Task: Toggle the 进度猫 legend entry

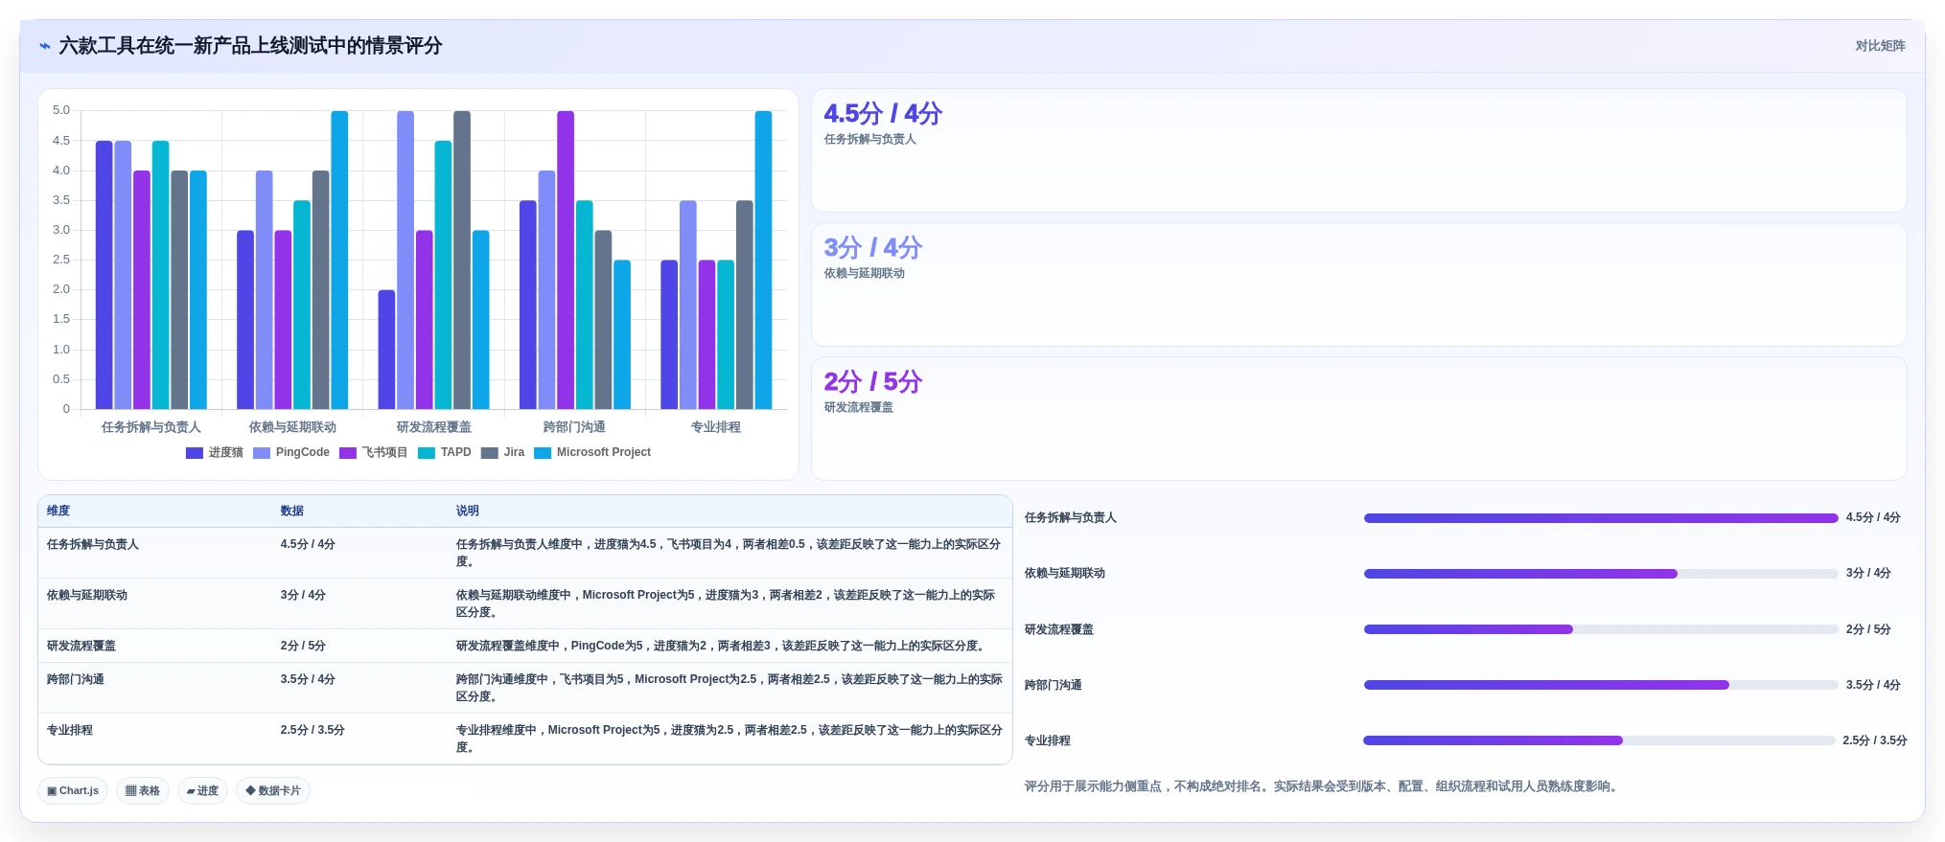Action: pos(215,452)
